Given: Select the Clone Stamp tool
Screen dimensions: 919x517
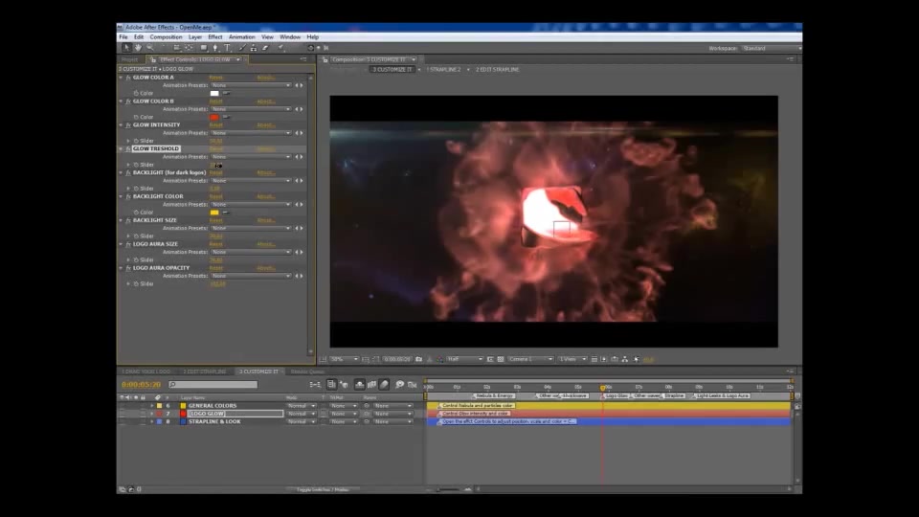Looking at the screenshot, I should click(253, 48).
